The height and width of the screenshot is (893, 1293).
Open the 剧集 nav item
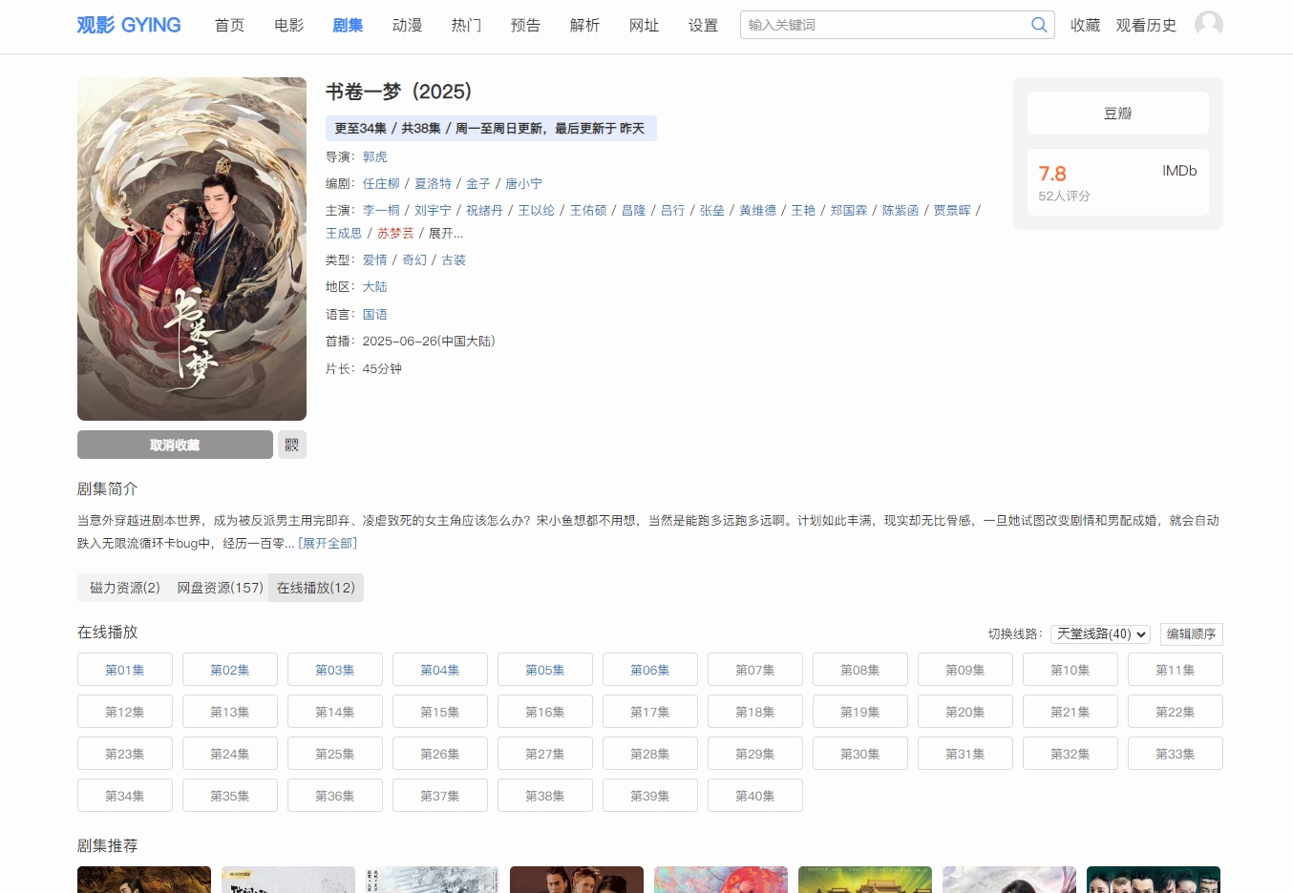(349, 25)
